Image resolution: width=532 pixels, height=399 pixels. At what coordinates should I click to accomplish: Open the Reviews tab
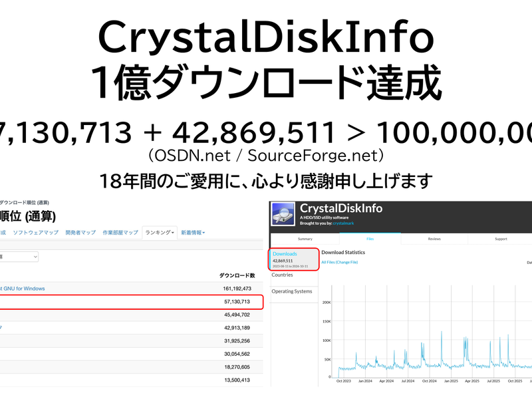click(434, 239)
